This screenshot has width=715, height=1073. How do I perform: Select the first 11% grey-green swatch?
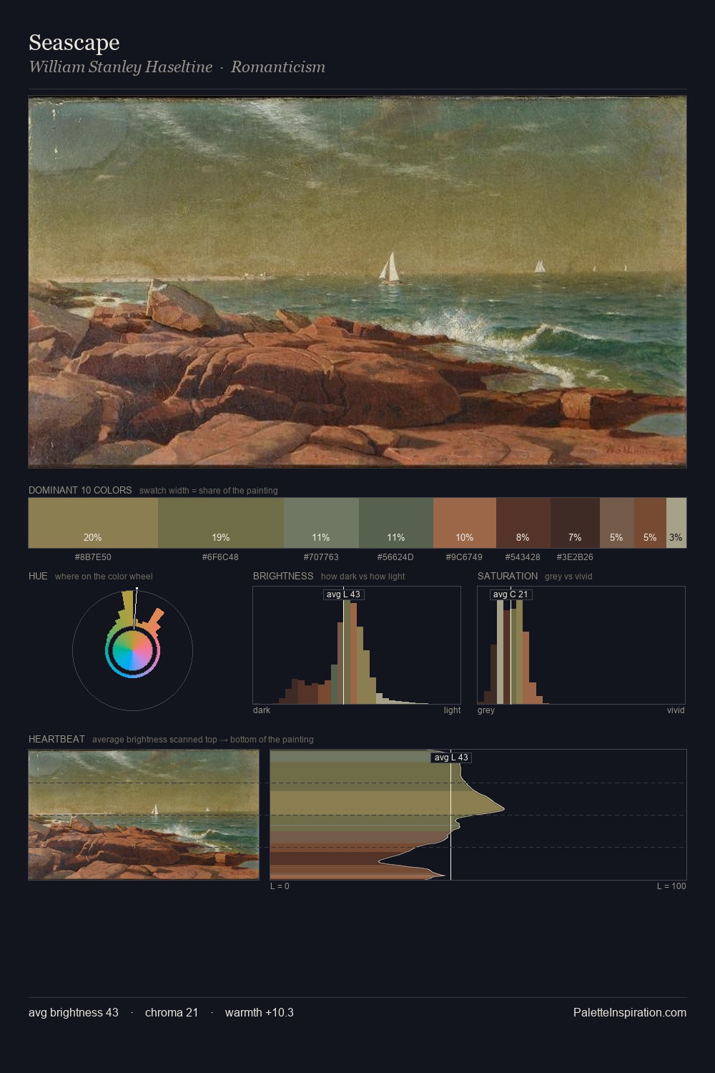tap(321, 523)
